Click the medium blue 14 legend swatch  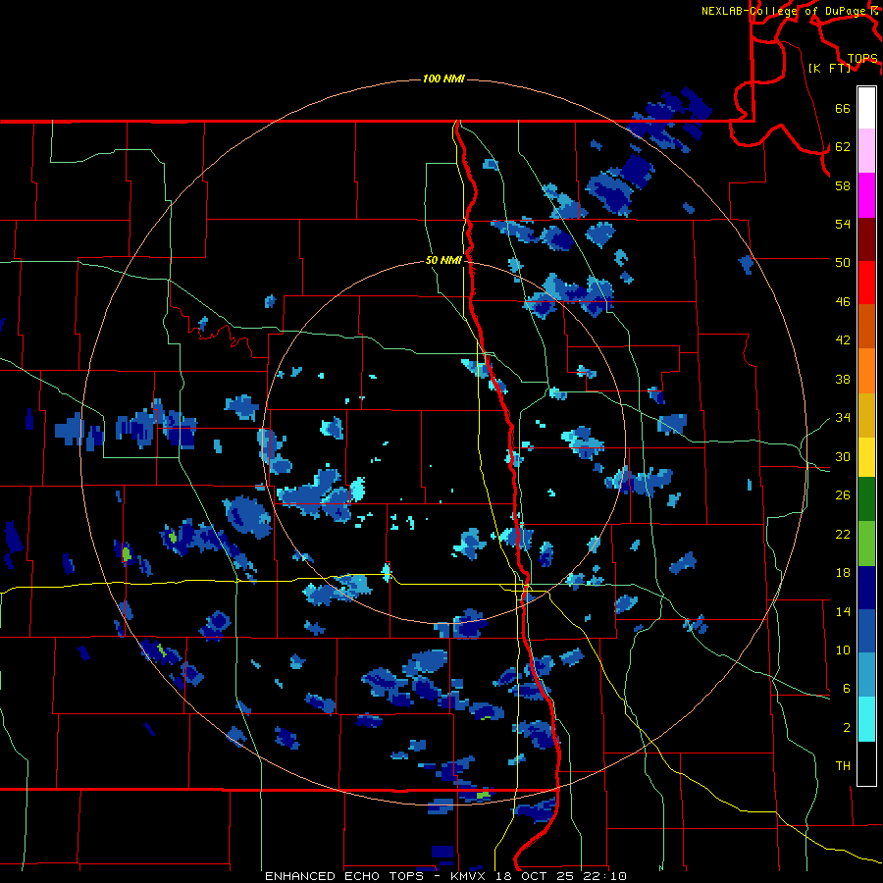[x=866, y=631]
